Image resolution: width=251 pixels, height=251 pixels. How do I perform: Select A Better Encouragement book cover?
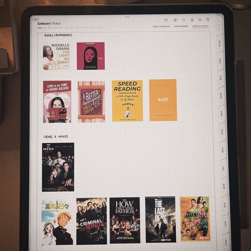91,102
